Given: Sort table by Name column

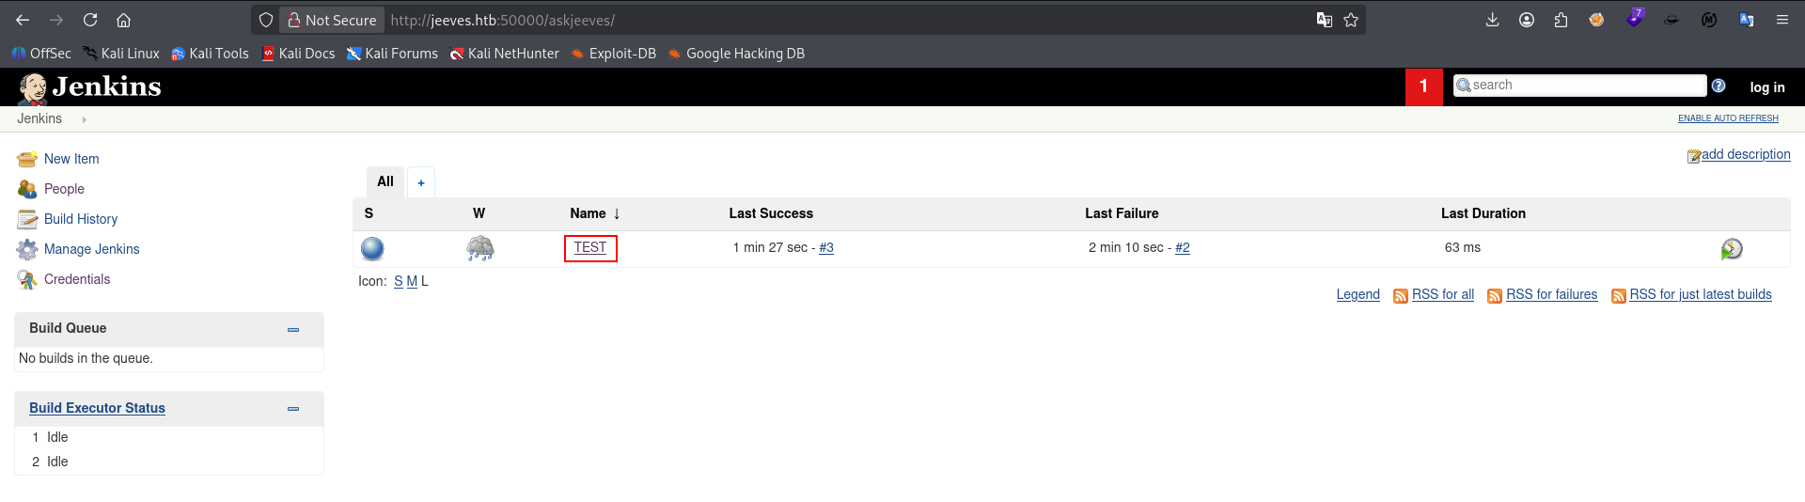Looking at the screenshot, I should 595,213.
